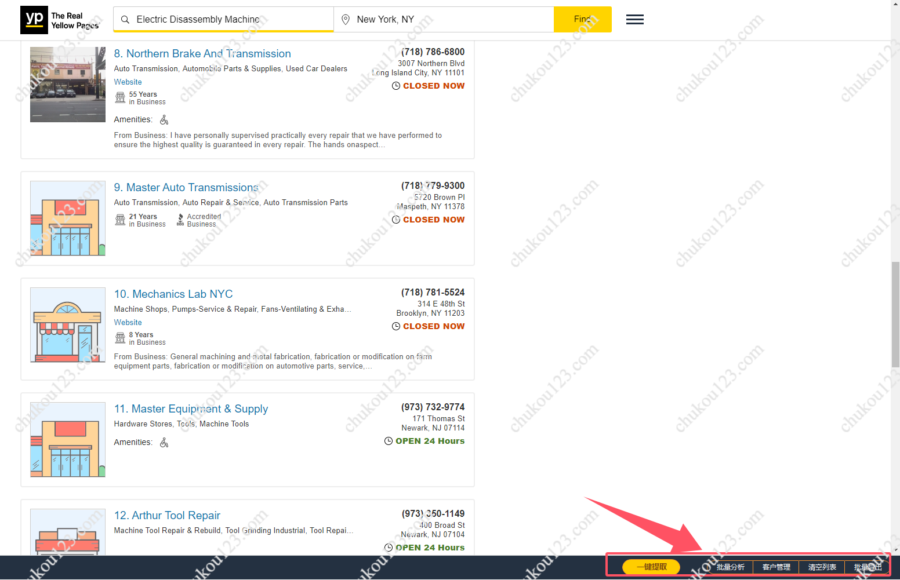Click Pumps-Service & Repair category link
The width and height of the screenshot is (900, 580).
point(215,309)
